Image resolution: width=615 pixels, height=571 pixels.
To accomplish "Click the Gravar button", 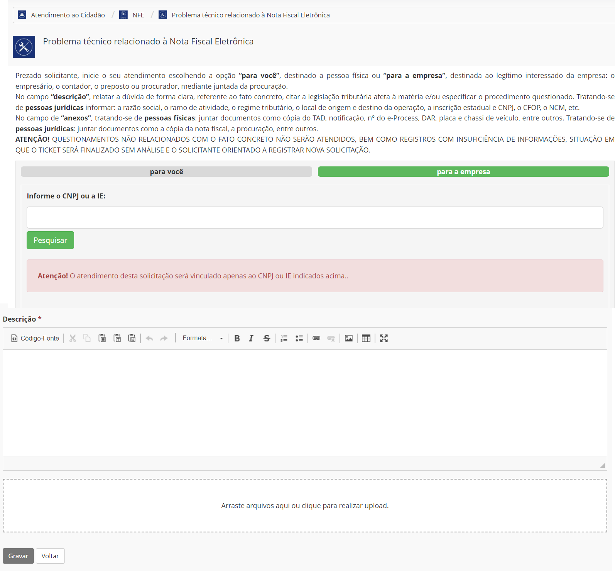I will [x=18, y=556].
